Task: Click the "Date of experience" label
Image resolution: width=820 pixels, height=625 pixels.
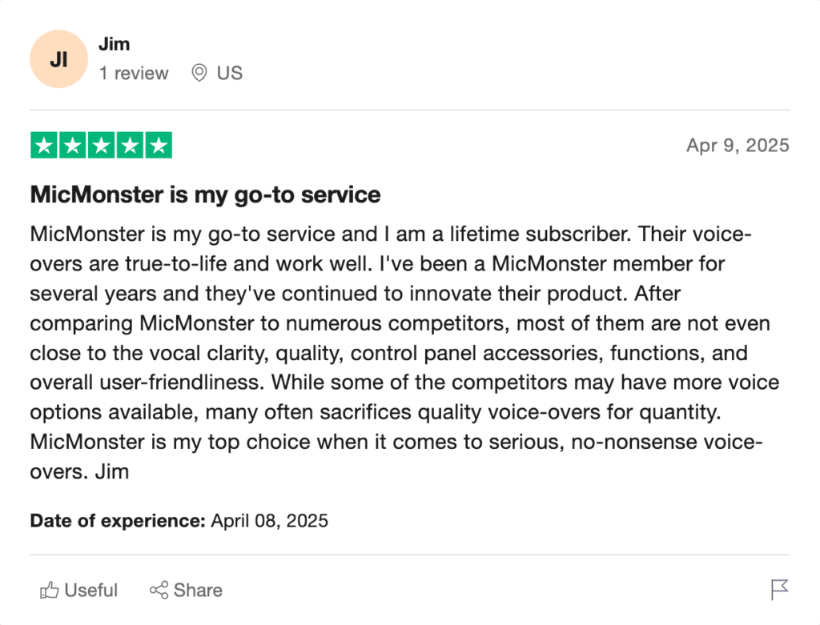Action: click(118, 521)
